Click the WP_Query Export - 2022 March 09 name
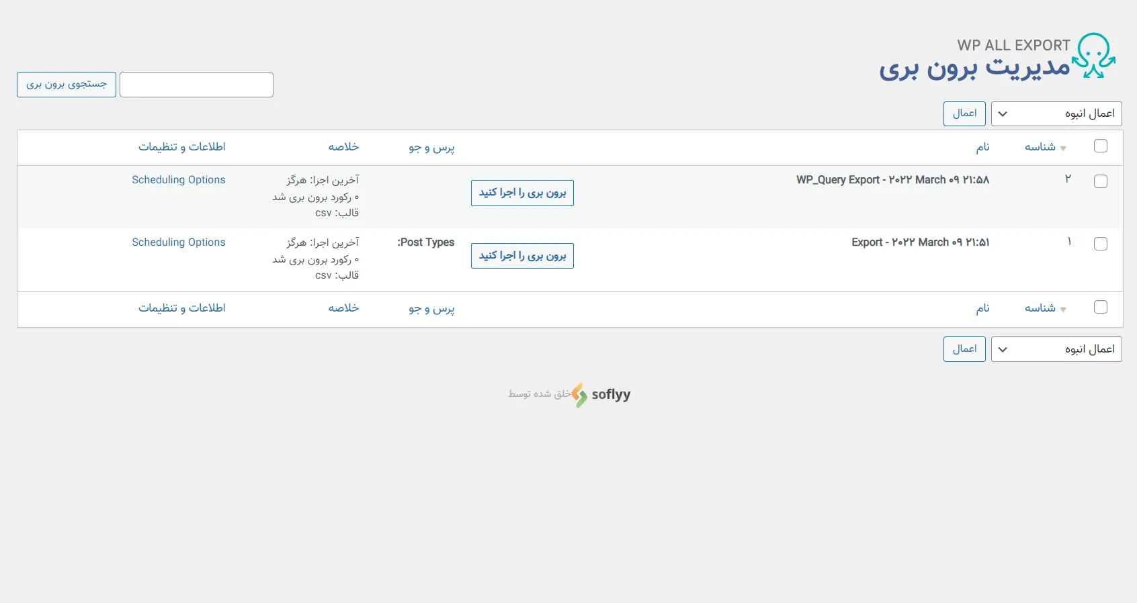 tap(893, 180)
